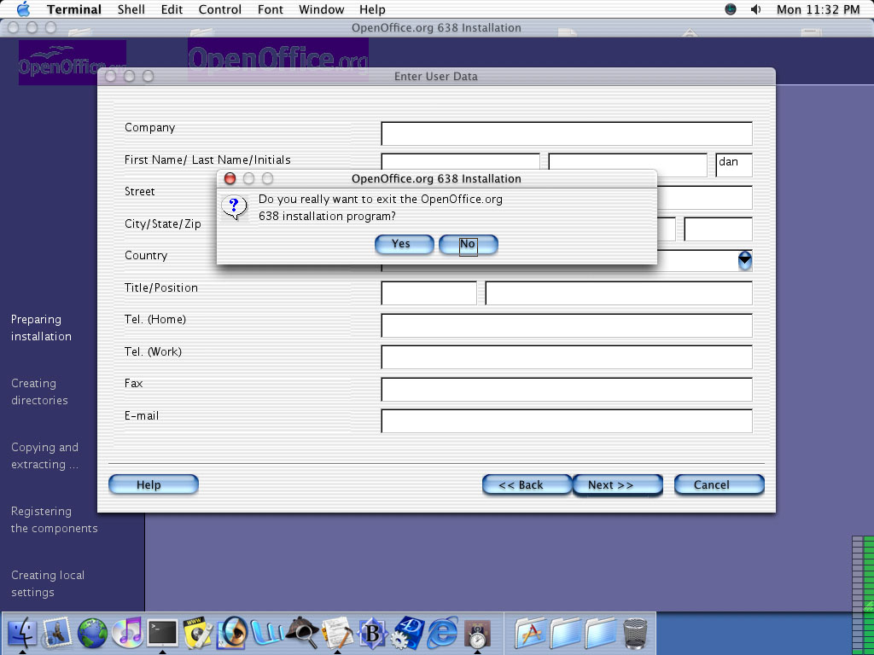Click the question mark icon in dialog

tap(234, 206)
